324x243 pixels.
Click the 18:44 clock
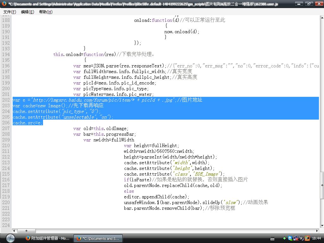pos(316,239)
